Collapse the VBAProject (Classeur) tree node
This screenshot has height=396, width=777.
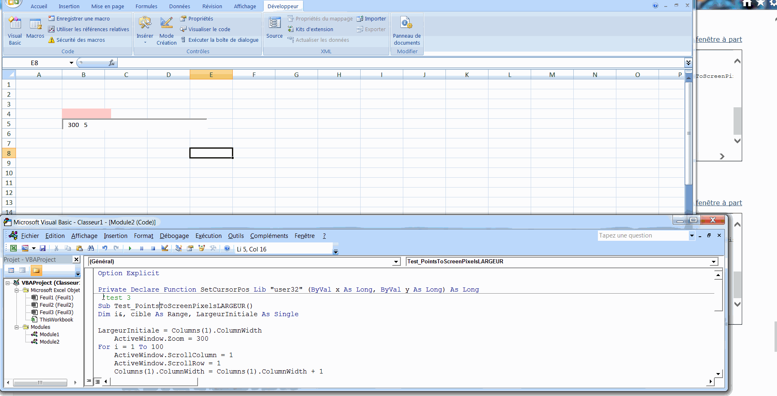pyautogui.click(x=7, y=283)
